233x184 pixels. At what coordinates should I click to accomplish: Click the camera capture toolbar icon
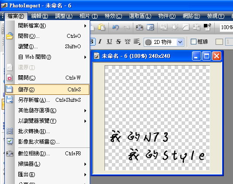[x=139, y=27]
